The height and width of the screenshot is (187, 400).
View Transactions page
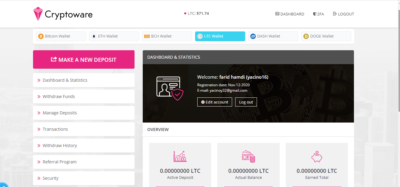(x=84, y=129)
